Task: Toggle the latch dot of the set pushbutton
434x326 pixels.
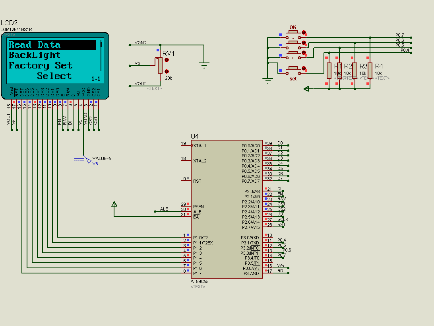Action: [x=304, y=68]
